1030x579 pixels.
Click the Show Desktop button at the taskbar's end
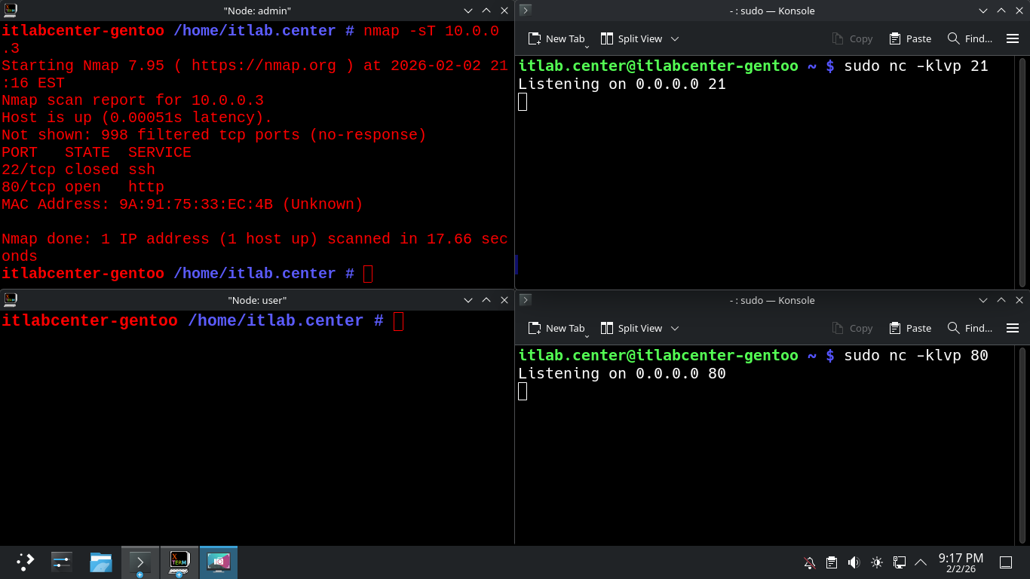click(1005, 562)
